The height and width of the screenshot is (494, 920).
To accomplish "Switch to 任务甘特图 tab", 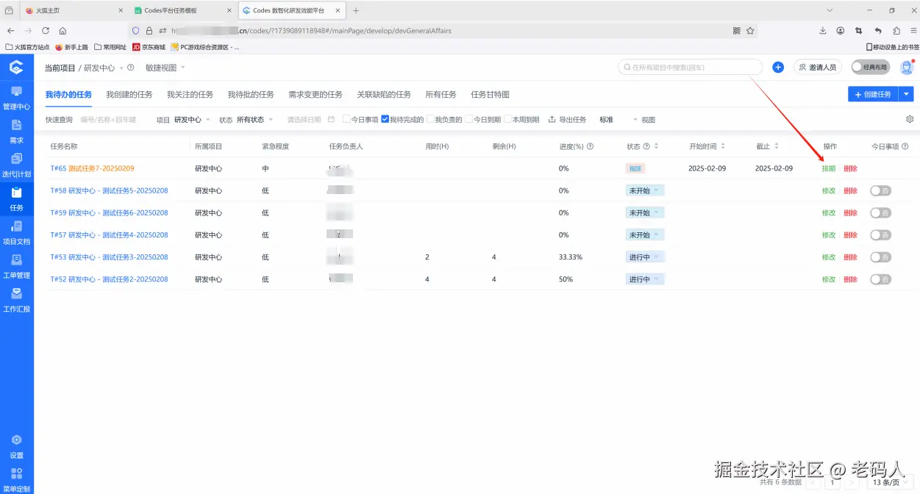I will pyautogui.click(x=490, y=94).
